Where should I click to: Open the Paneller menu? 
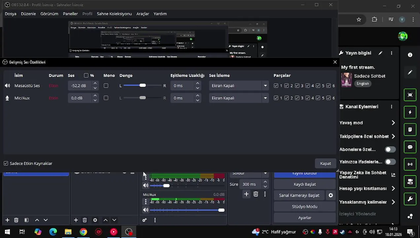(x=70, y=14)
